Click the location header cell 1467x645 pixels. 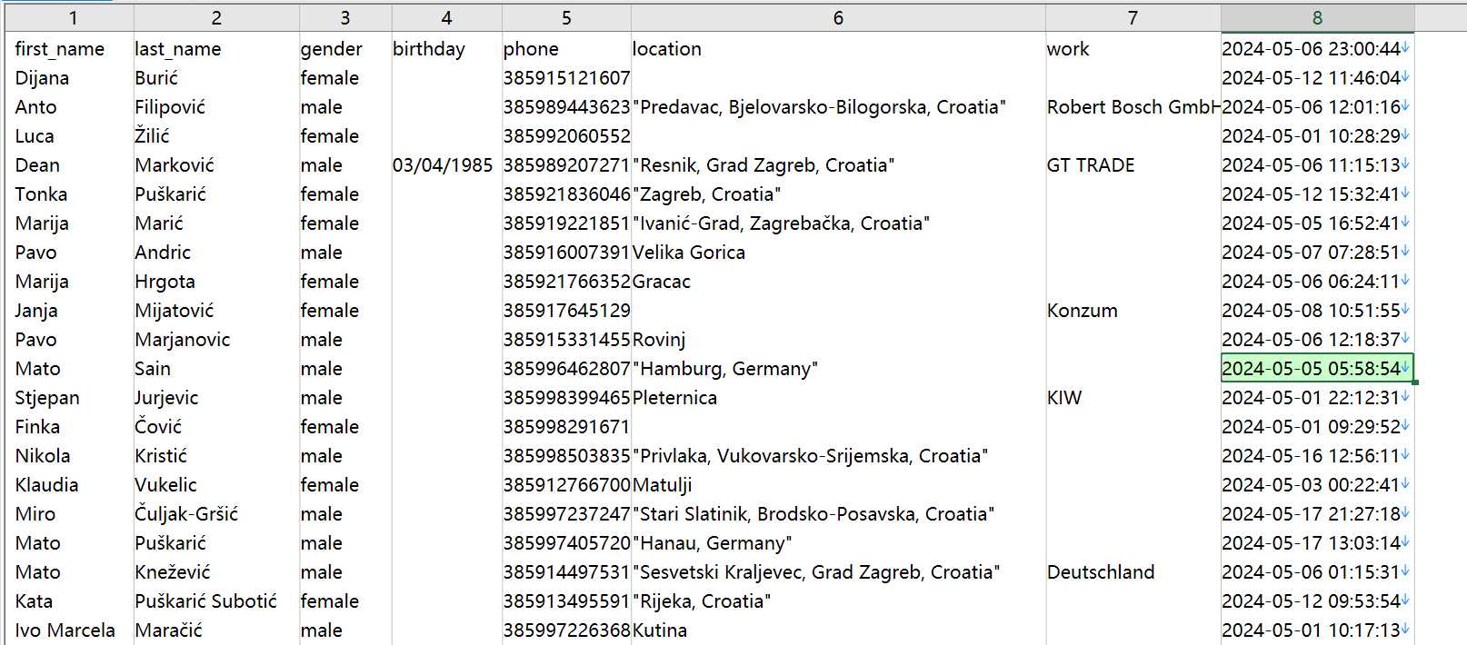coord(838,49)
